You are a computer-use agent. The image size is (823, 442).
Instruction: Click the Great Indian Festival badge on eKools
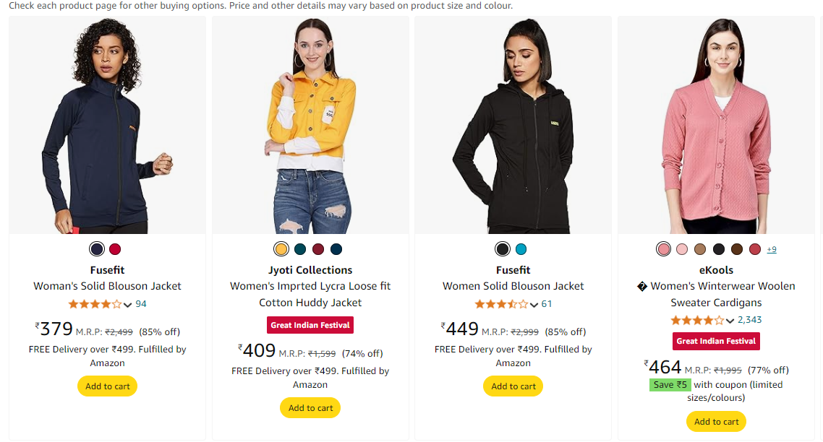point(717,341)
